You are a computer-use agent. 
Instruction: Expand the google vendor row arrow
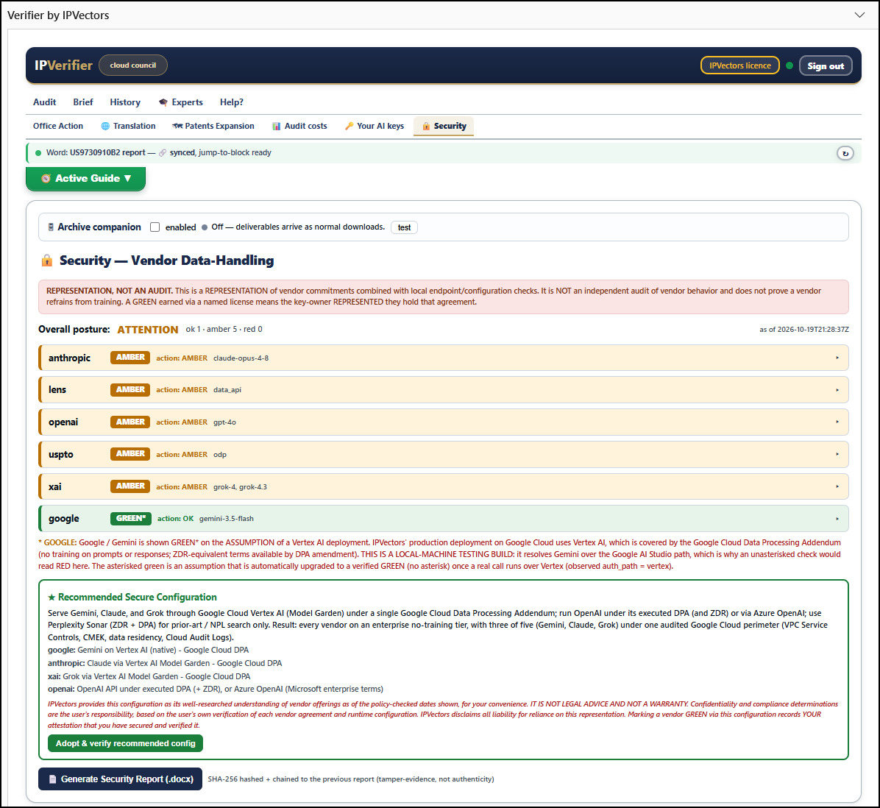837,519
